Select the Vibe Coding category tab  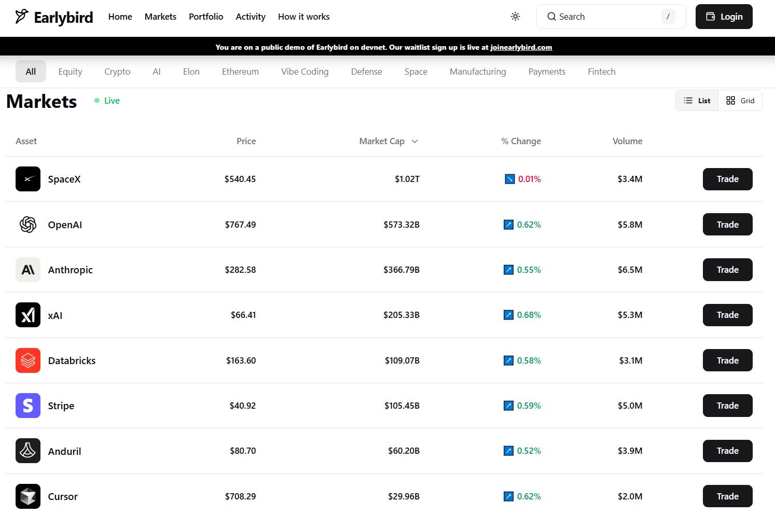pyautogui.click(x=305, y=72)
